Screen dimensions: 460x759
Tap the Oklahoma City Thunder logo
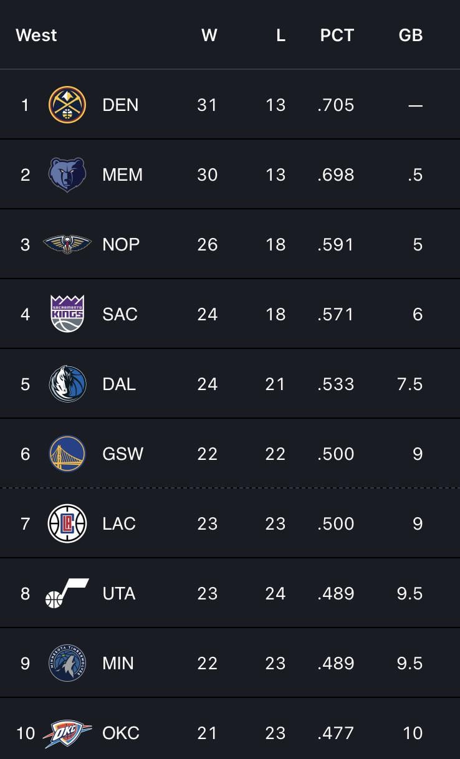click(x=67, y=733)
